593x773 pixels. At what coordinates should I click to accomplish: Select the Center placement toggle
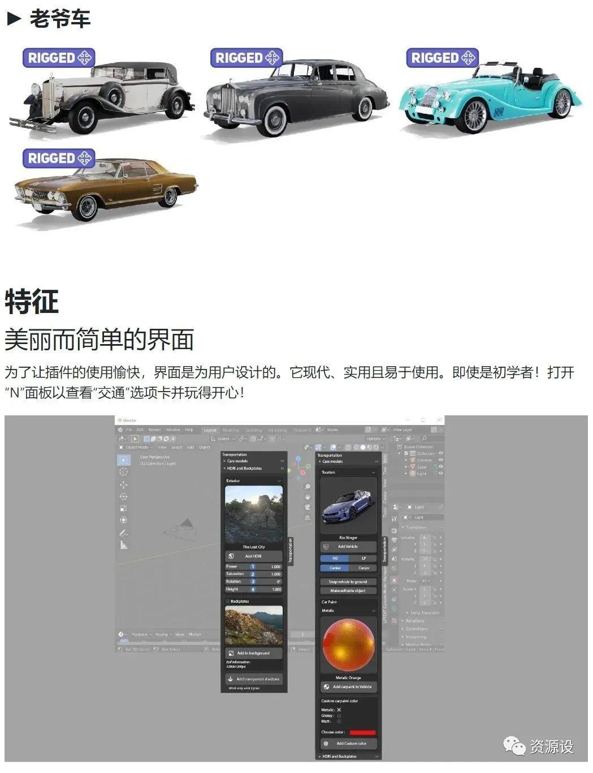[x=335, y=568]
